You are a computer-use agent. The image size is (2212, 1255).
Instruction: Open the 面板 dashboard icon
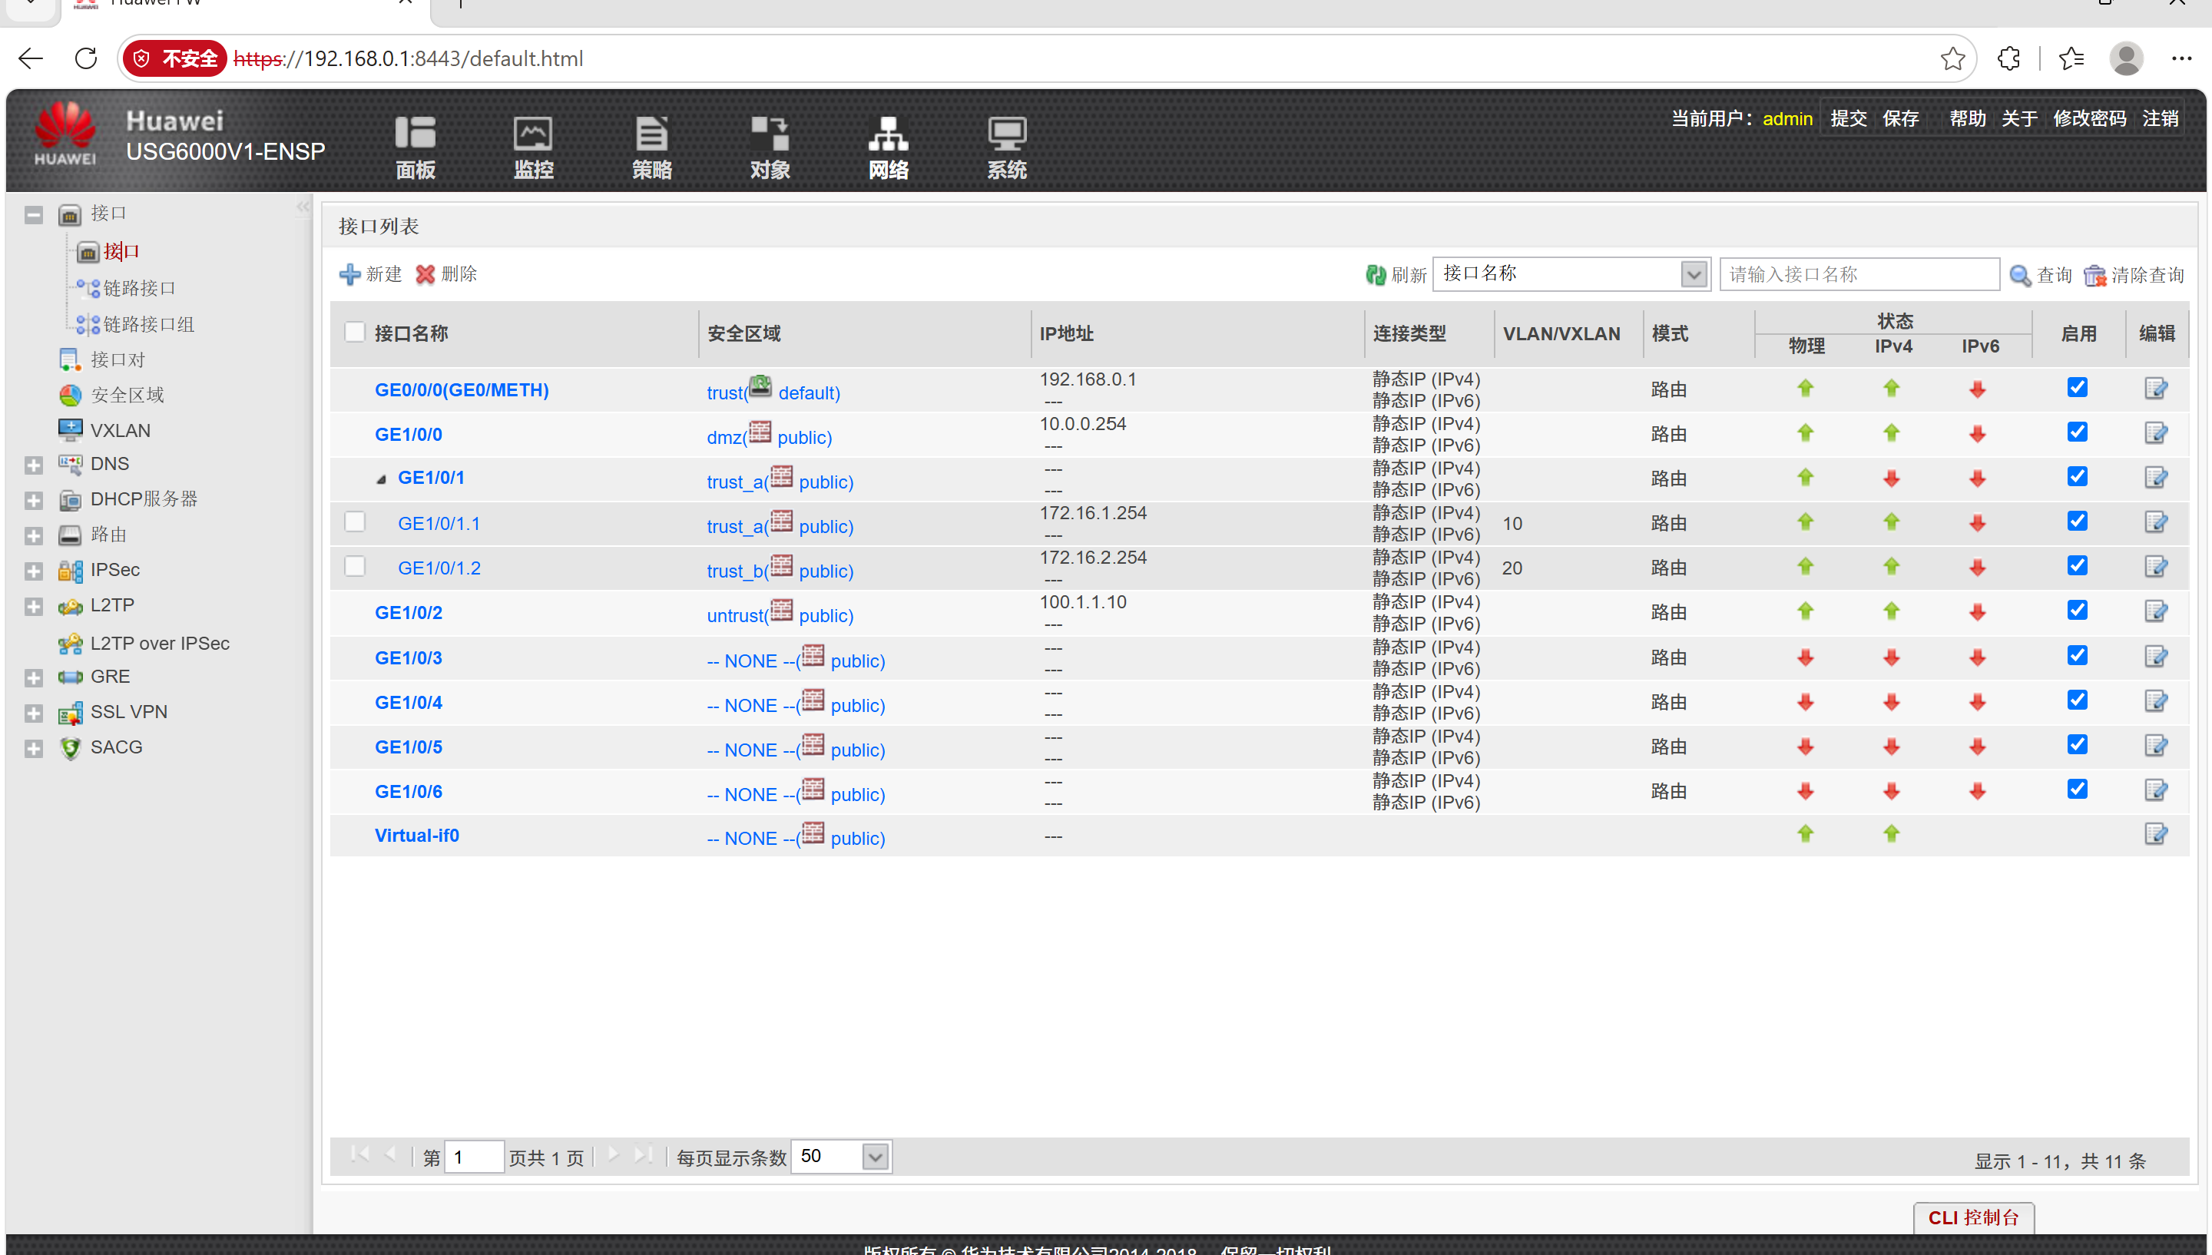416,147
